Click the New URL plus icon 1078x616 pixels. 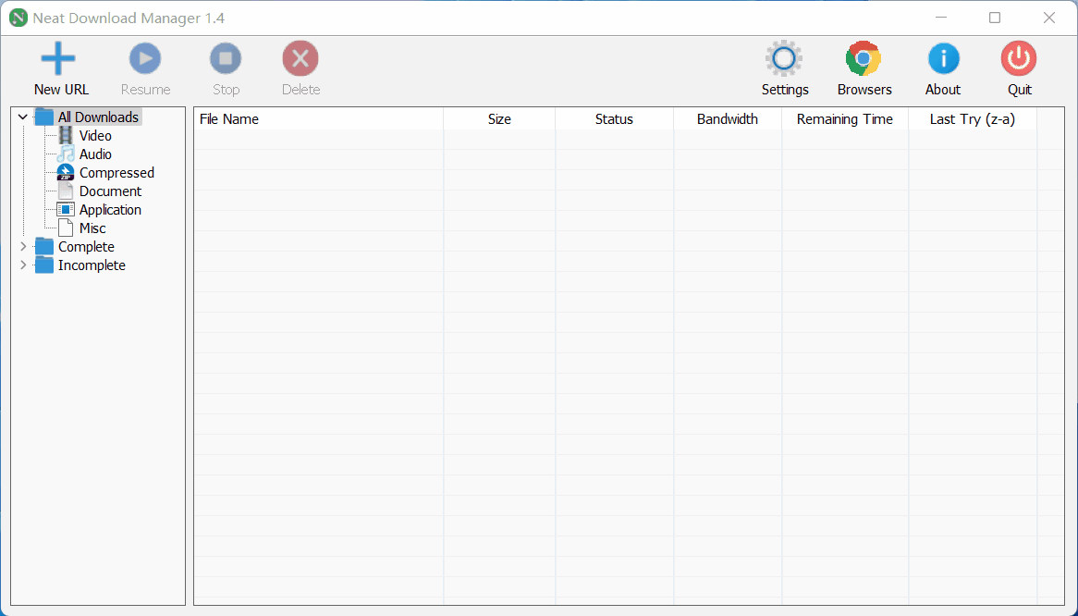(58, 58)
